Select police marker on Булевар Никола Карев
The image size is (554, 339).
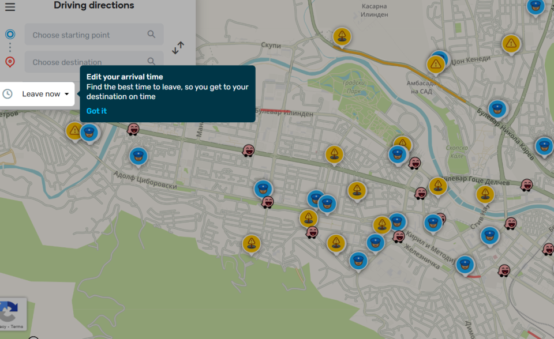click(x=497, y=108)
